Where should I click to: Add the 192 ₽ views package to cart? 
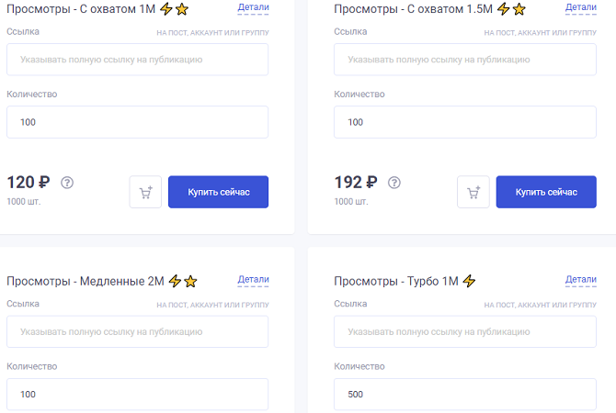click(473, 192)
